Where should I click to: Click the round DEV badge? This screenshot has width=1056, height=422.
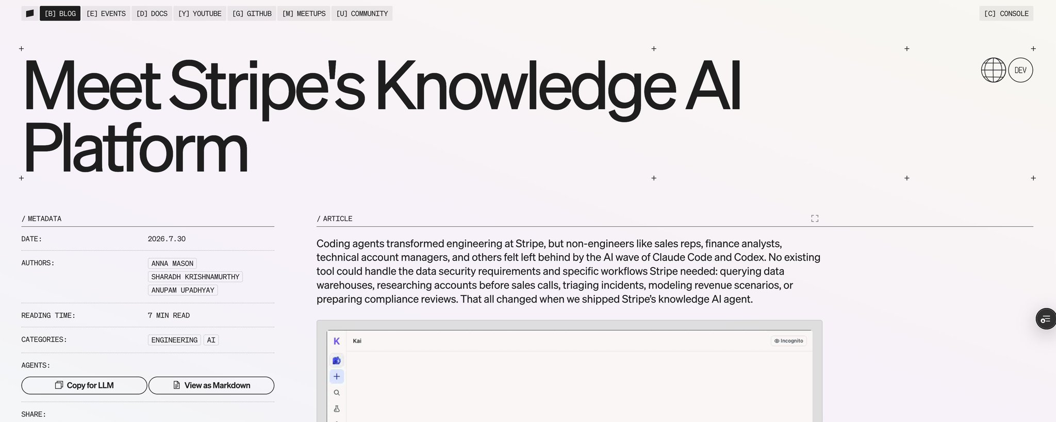click(x=1020, y=70)
